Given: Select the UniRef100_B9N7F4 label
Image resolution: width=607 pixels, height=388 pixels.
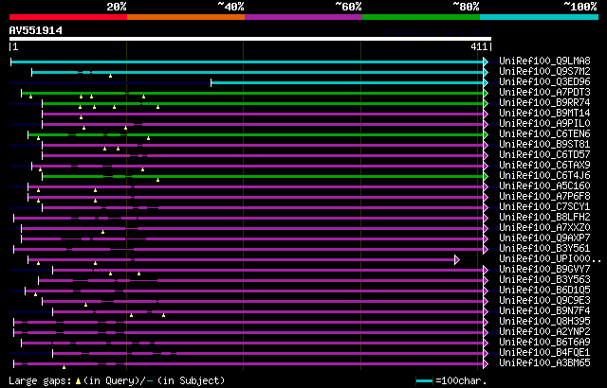Looking at the screenshot, I should 544,311.
